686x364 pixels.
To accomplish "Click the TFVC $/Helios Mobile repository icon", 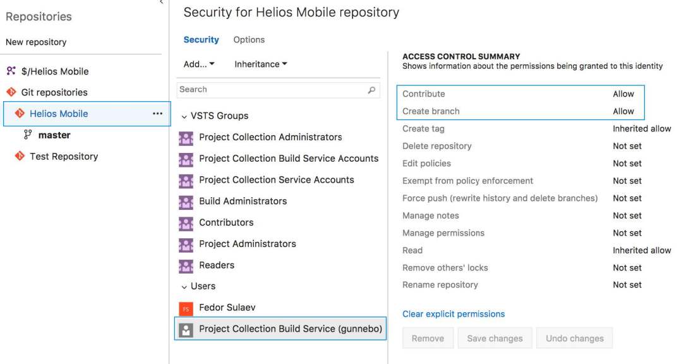I will (11, 71).
